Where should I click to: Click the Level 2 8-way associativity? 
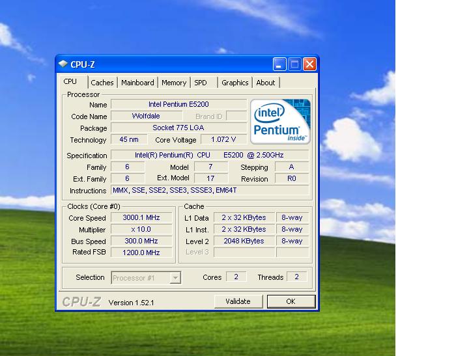292,241
